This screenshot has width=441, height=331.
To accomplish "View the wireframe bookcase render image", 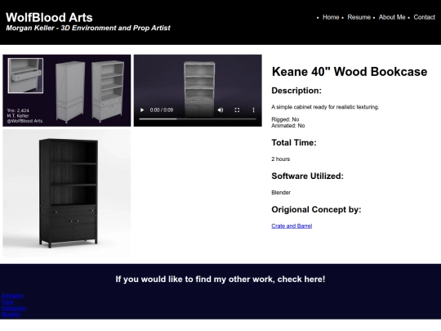I will (67, 91).
